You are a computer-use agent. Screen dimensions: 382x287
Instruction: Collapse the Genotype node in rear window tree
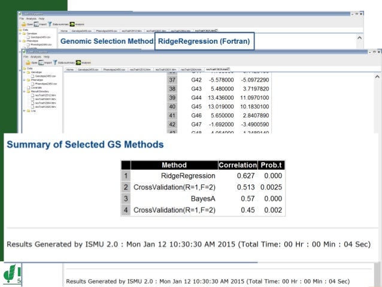coord(20,34)
